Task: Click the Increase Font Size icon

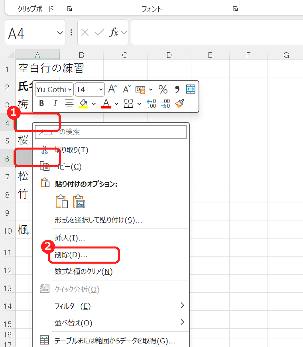Action: click(x=113, y=89)
